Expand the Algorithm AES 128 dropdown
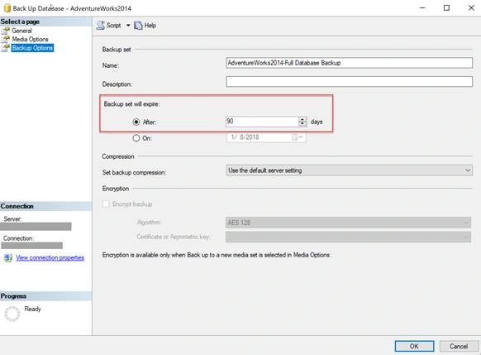481x355 pixels. tap(348, 223)
